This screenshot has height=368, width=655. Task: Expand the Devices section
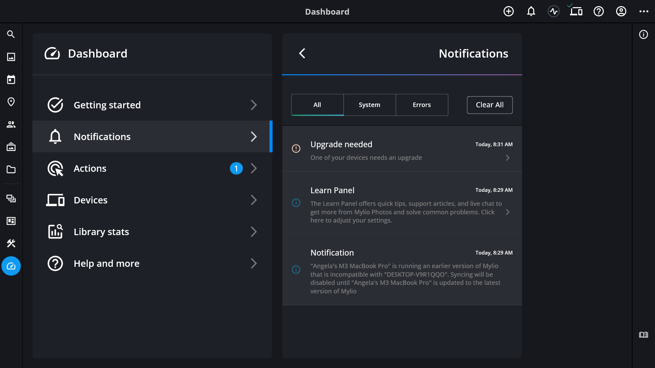coord(152,200)
